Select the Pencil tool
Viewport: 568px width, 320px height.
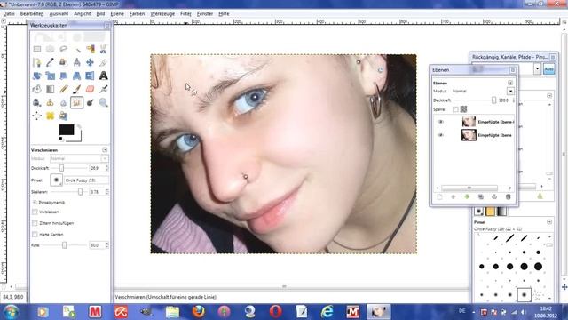63,89
